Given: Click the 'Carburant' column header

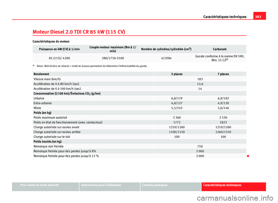Looking at the screenshot, I should (x=220, y=49).
